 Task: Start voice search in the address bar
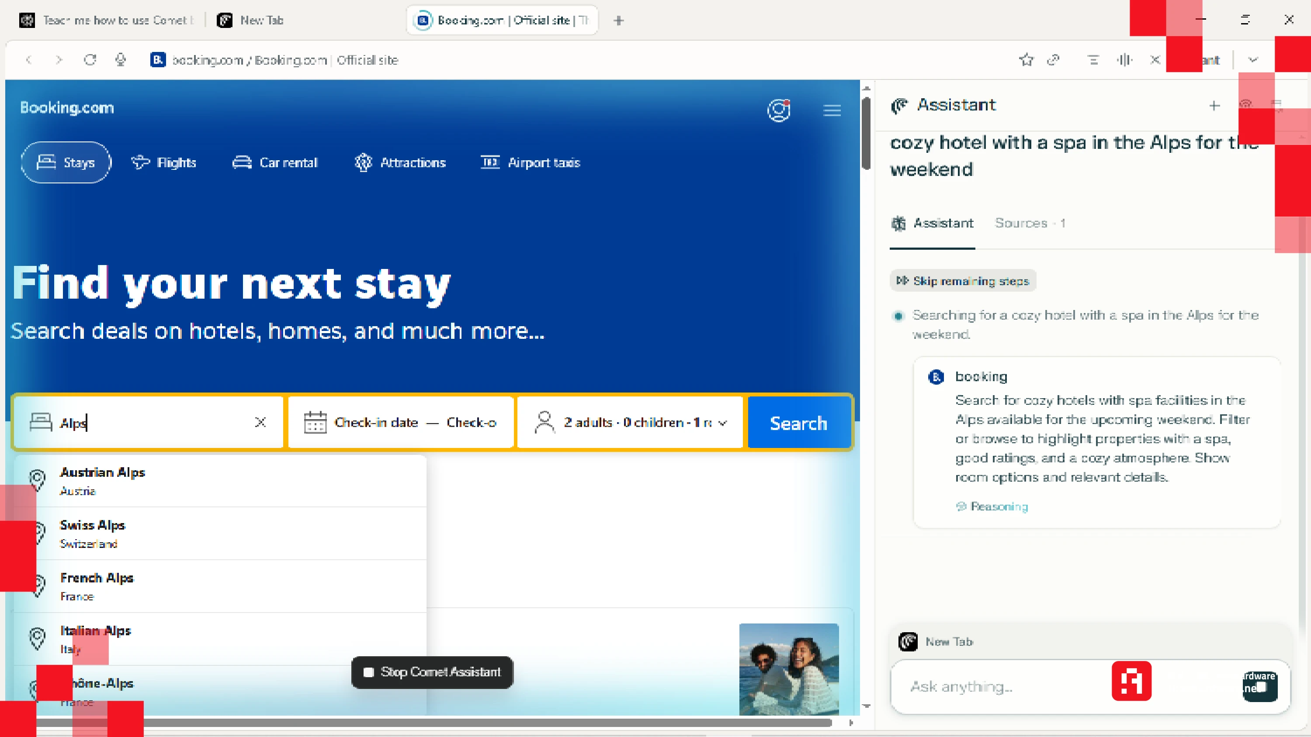120,59
